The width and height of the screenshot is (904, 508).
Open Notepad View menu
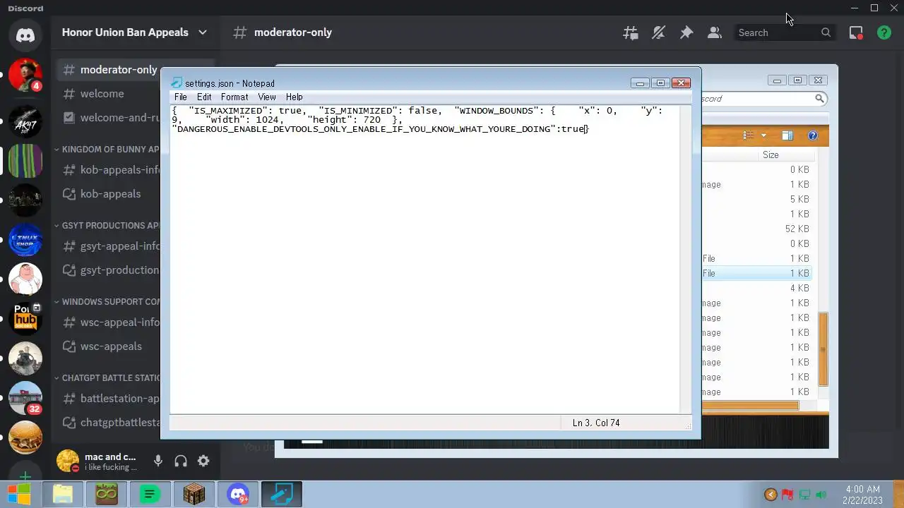click(x=267, y=97)
